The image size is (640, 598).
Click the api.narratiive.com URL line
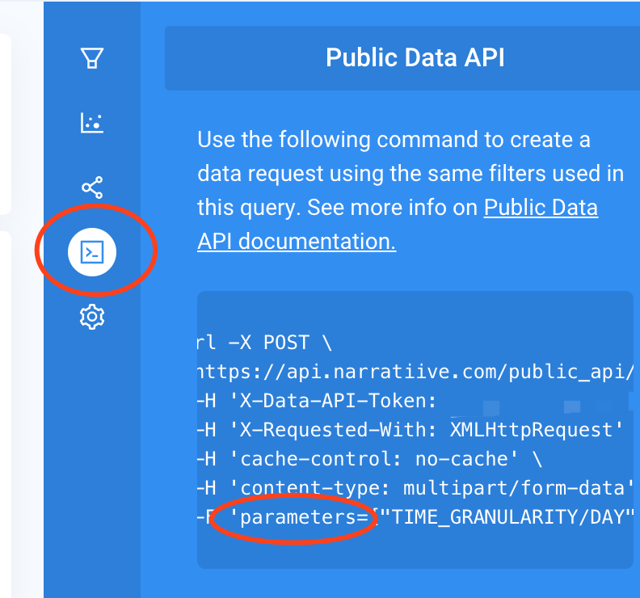coord(415,372)
